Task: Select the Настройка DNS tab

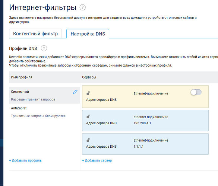Action: [88, 34]
